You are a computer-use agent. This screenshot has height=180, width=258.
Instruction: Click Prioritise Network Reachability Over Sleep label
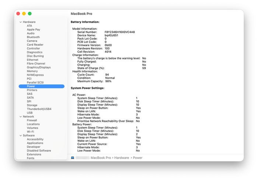coord(106,121)
